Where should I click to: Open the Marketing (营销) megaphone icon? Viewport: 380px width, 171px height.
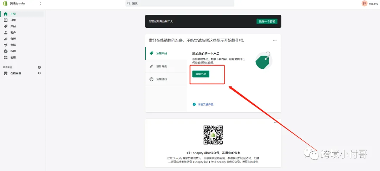click(6, 45)
